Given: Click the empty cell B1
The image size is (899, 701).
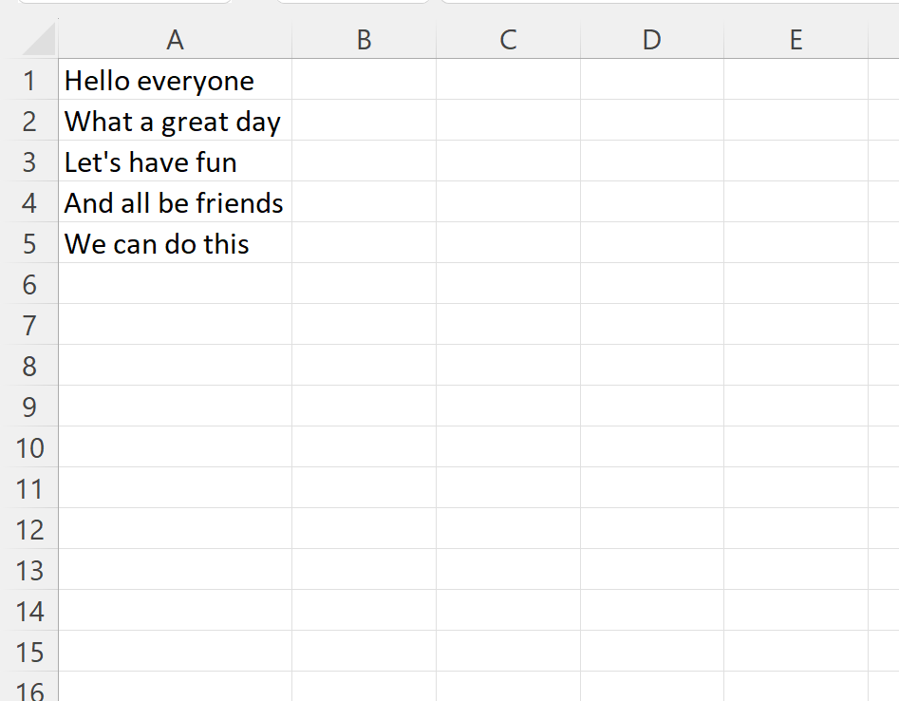Looking at the screenshot, I should pyautogui.click(x=364, y=81).
